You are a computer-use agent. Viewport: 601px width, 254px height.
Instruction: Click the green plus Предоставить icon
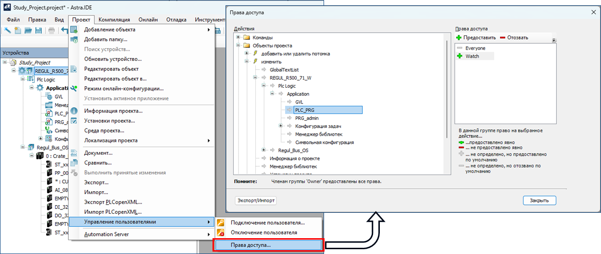click(460, 37)
